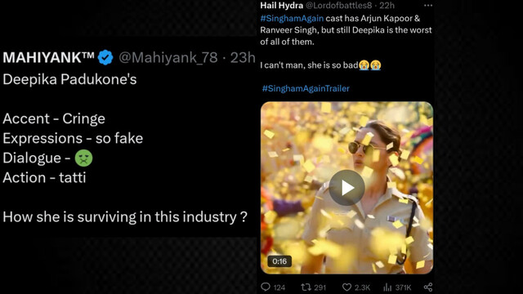This screenshot has width=523, height=294.
Task: Click the 0:16 video duration badge
Action: click(x=279, y=261)
